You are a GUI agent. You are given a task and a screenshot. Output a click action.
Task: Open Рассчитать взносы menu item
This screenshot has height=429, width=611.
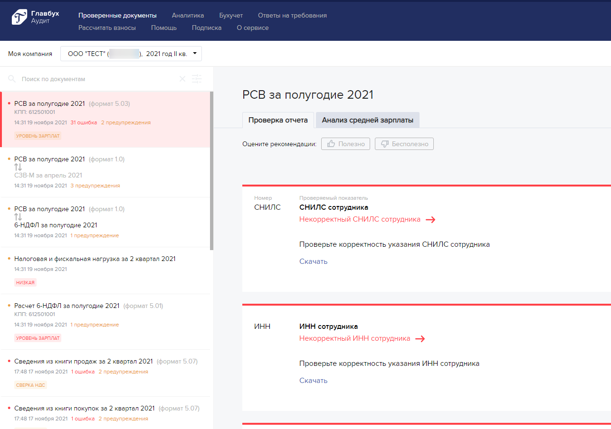pos(107,28)
